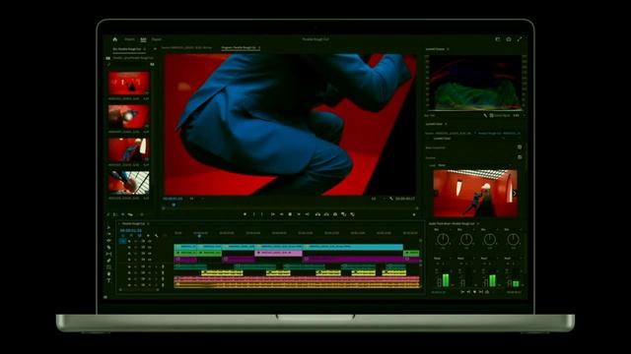Jump to the Out point

coord(308,214)
